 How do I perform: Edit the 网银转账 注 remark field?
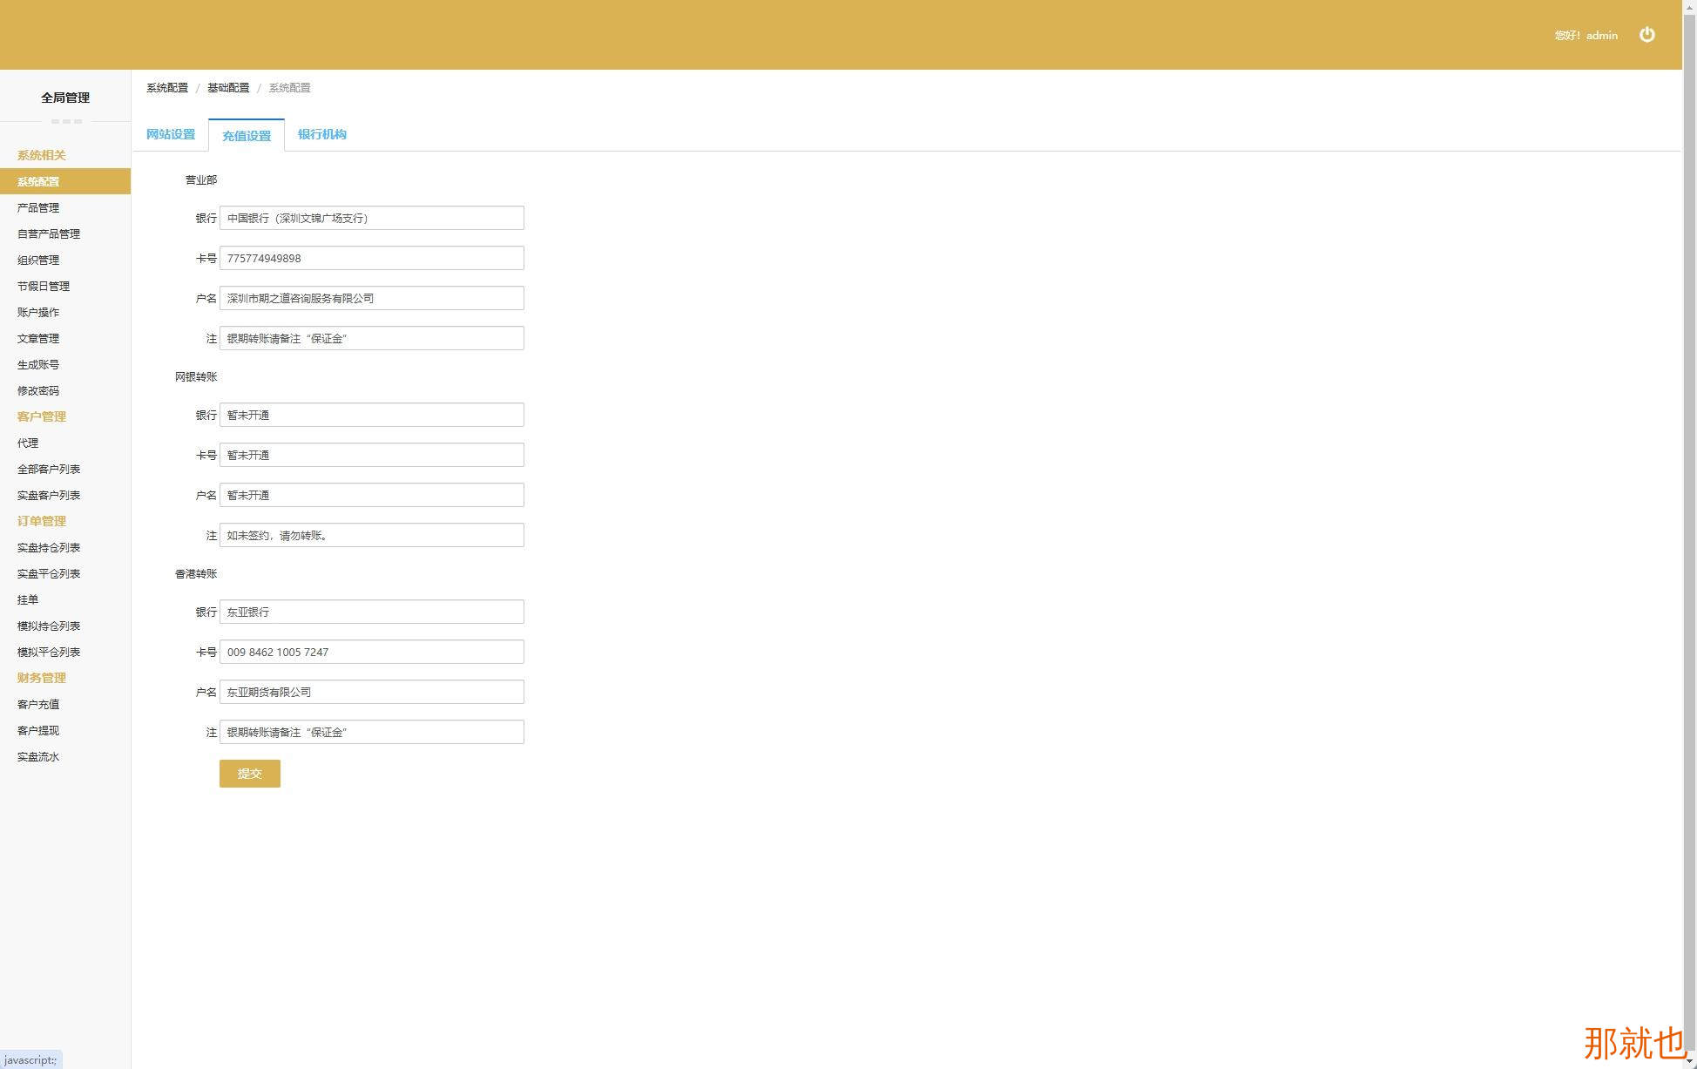pyautogui.click(x=371, y=536)
